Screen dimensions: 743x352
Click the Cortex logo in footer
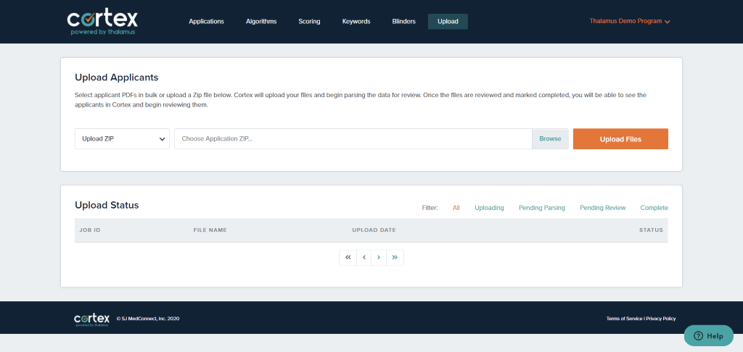point(92,319)
